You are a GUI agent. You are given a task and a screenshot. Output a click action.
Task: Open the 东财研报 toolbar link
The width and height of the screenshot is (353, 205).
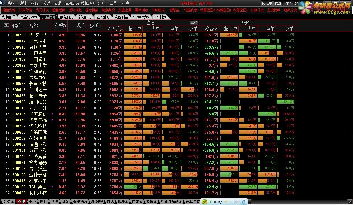pos(158,10)
